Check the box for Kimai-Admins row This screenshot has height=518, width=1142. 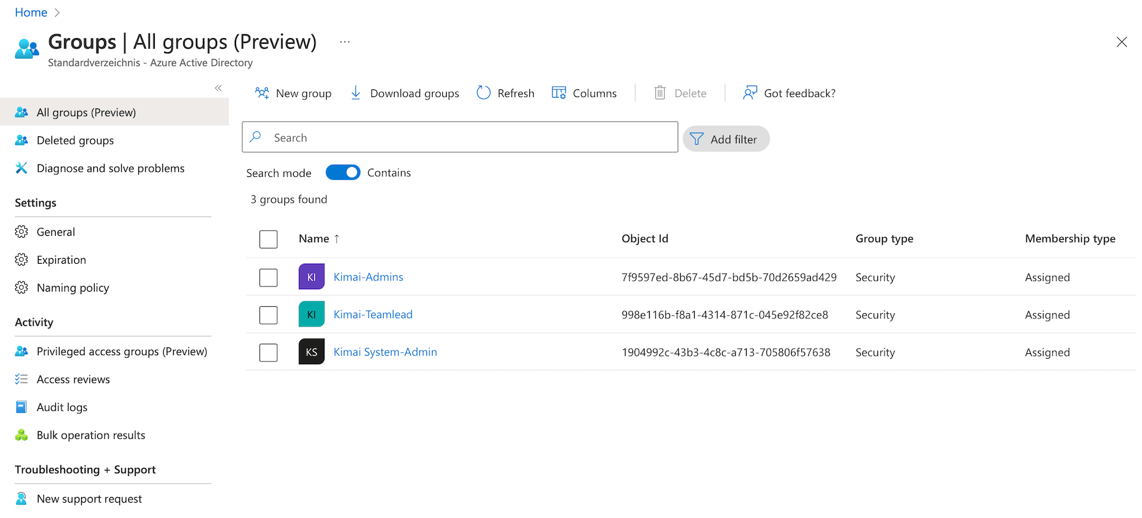[x=268, y=278]
